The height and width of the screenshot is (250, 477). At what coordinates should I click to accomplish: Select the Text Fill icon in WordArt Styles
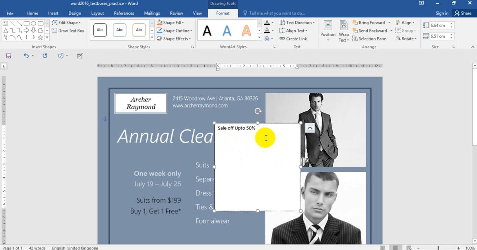click(267, 22)
